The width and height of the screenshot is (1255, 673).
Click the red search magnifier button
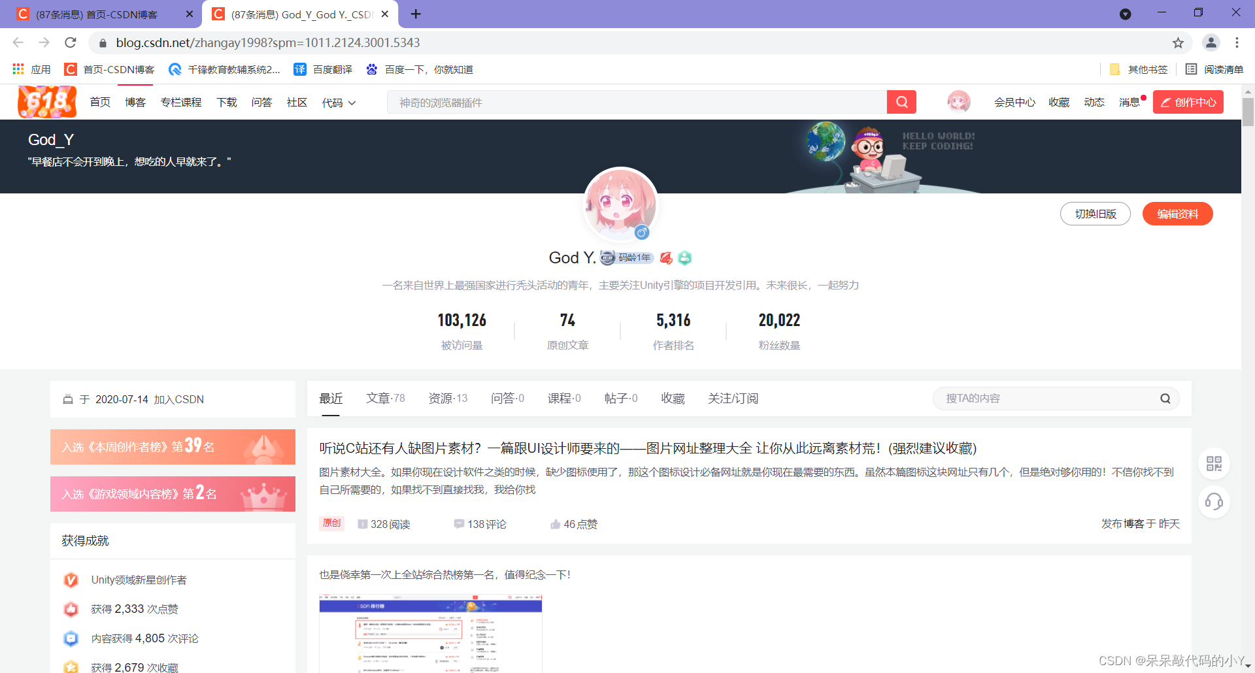pyautogui.click(x=901, y=102)
